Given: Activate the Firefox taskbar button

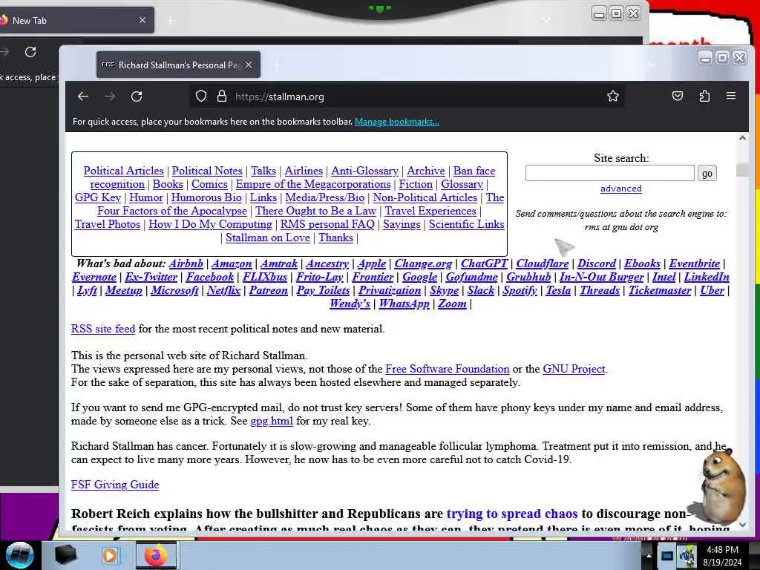Looking at the screenshot, I should (x=156, y=555).
